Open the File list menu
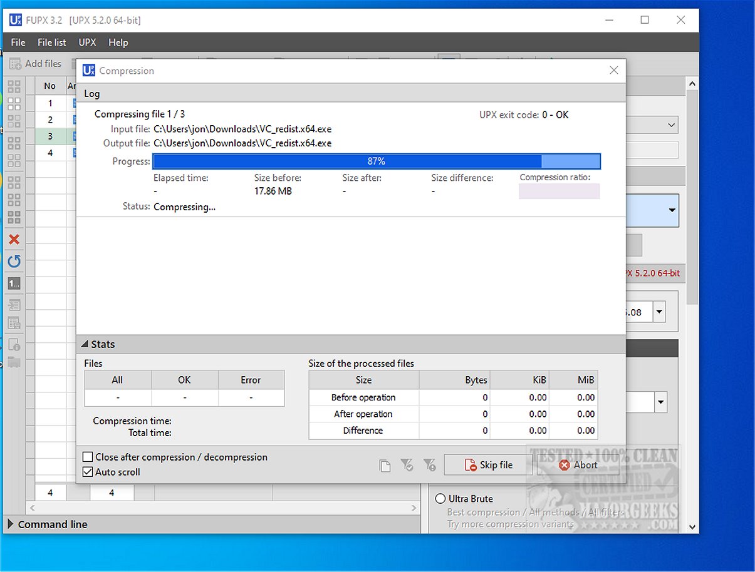Viewport: 755px width, 572px height. pyautogui.click(x=52, y=43)
